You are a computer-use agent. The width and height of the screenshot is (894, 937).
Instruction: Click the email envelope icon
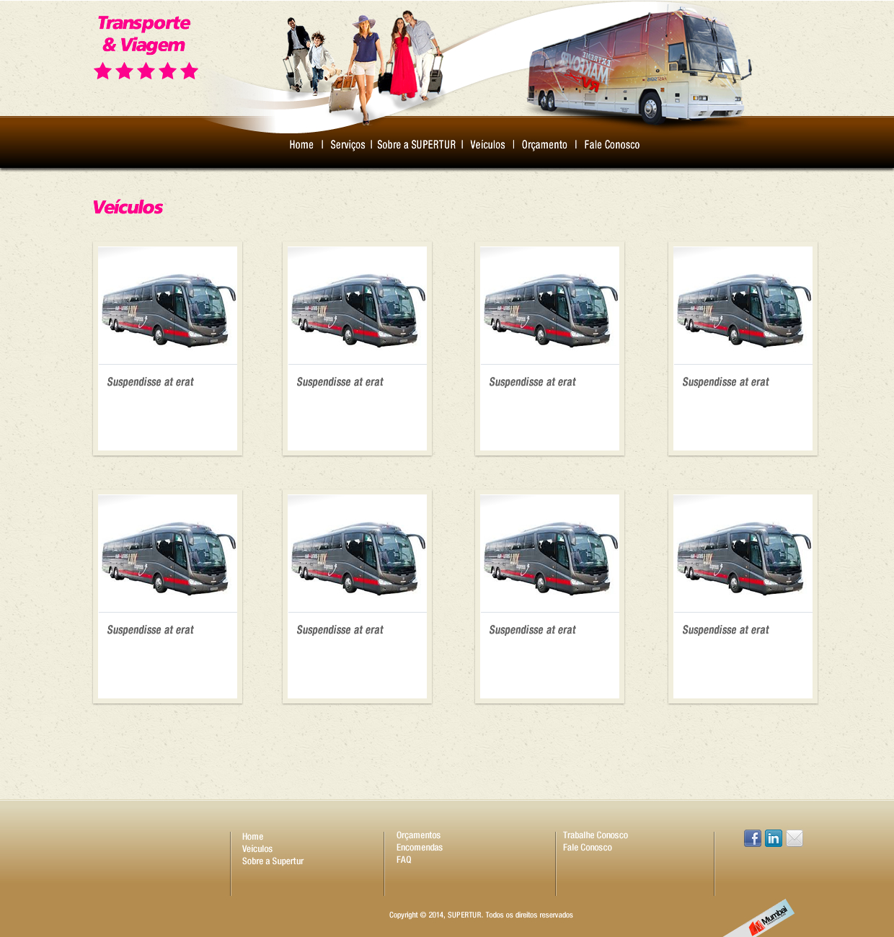pos(794,838)
